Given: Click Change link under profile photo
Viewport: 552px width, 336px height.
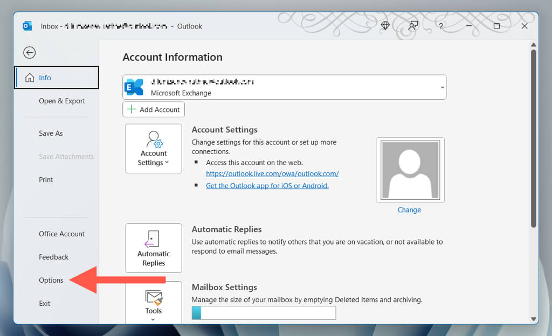Looking at the screenshot, I should point(409,210).
